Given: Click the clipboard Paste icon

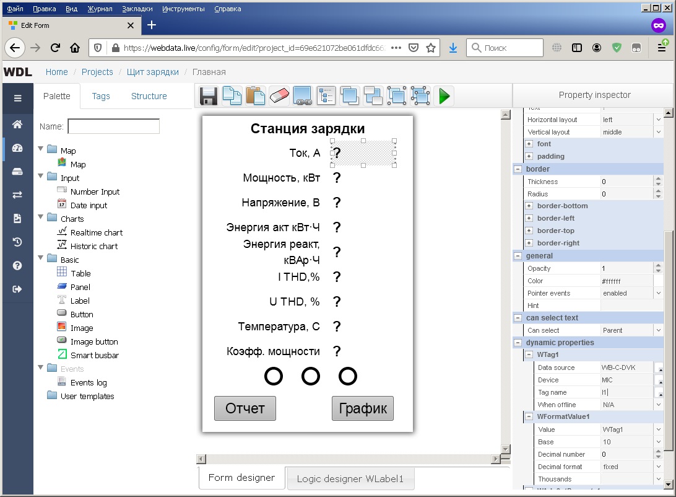Looking at the screenshot, I should tap(256, 96).
